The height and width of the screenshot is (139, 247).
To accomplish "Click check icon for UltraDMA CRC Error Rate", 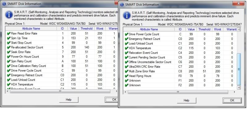I will tap(127, 67).
